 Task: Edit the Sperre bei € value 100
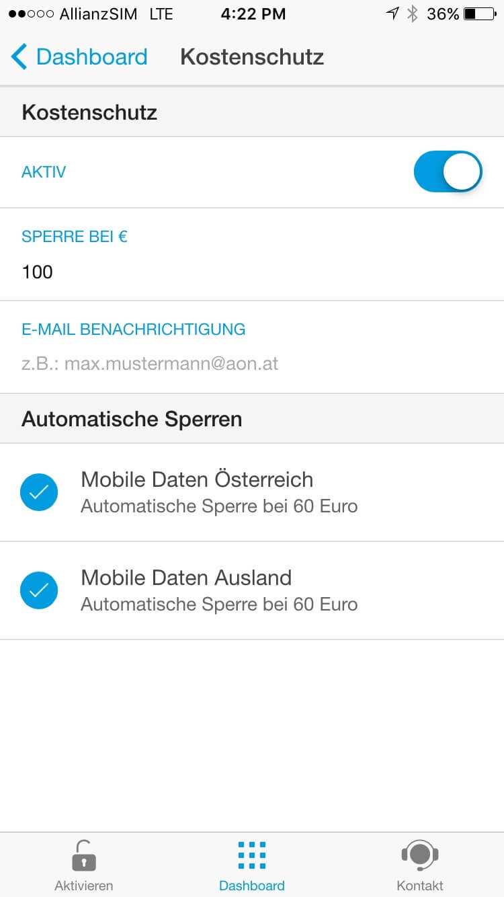(38, 272)
